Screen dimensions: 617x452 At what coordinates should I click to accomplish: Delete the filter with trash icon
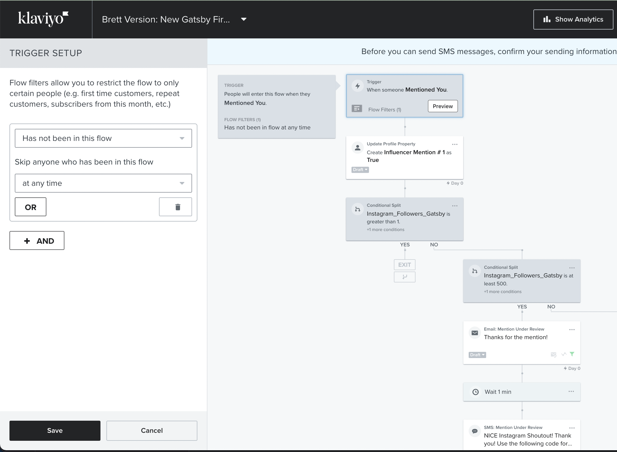(176, 207)
